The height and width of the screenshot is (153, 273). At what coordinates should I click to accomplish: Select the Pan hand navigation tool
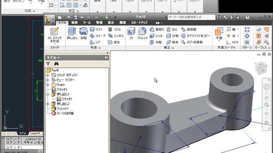point(266,98)
